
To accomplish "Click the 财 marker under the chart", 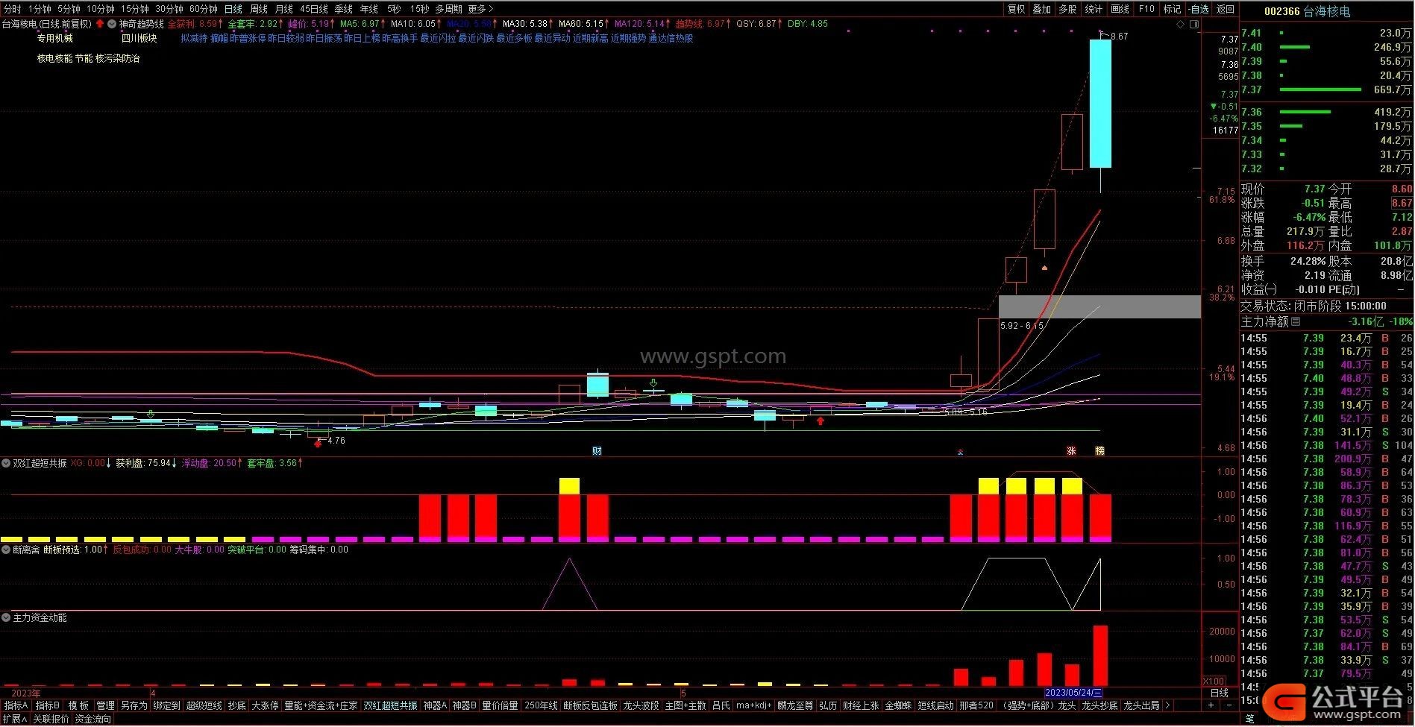I will tap(597, 450).
